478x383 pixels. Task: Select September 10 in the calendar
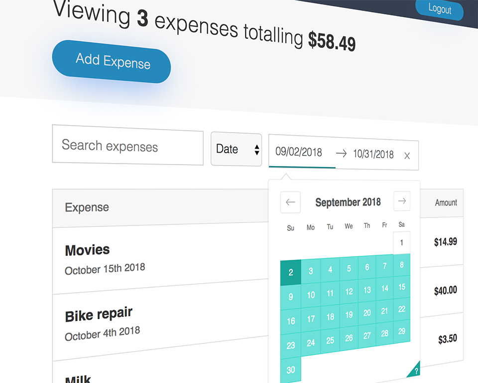pos(311,295)
